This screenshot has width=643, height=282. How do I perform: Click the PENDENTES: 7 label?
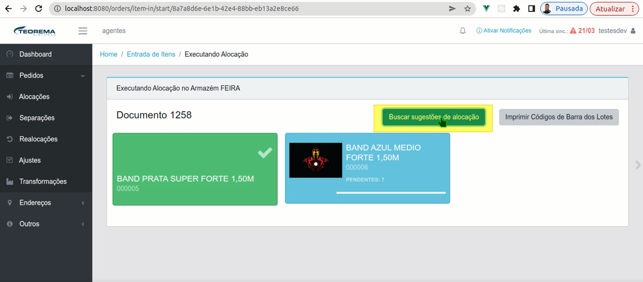coord(365,180)
